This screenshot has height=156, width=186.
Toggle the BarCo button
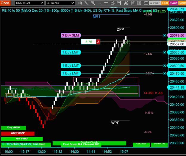tap(182, 3)
